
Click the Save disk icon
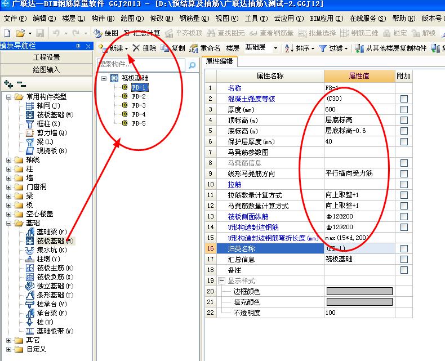tap(40, 33)
